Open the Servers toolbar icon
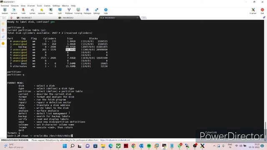The width and height of the screenshot is (267, 150). pyautogui.click(x=14, y=11)
